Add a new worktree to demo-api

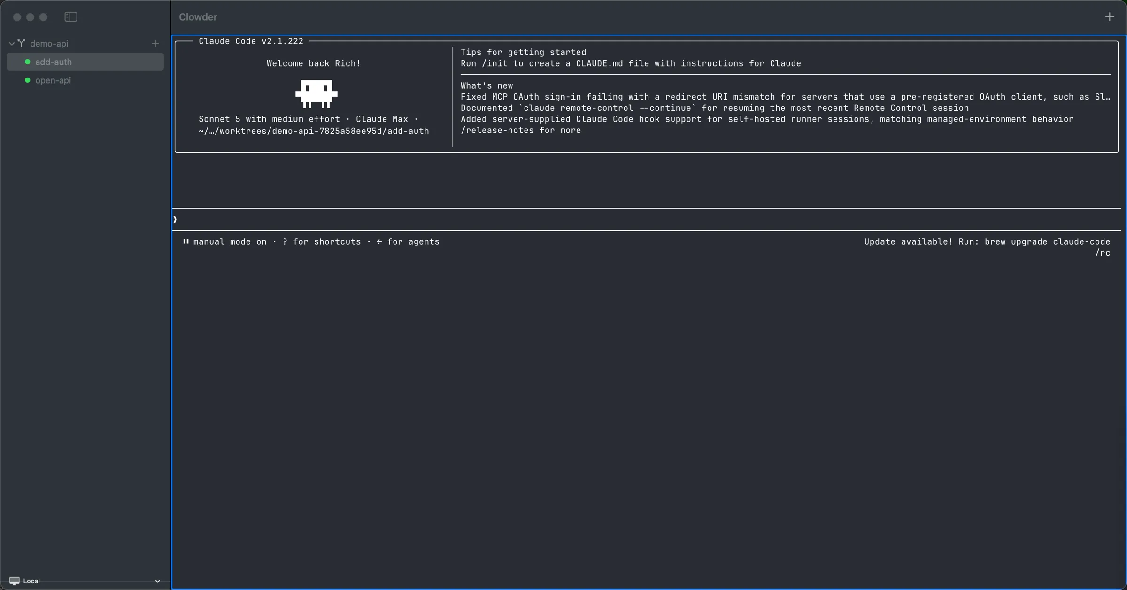point(155,44)
